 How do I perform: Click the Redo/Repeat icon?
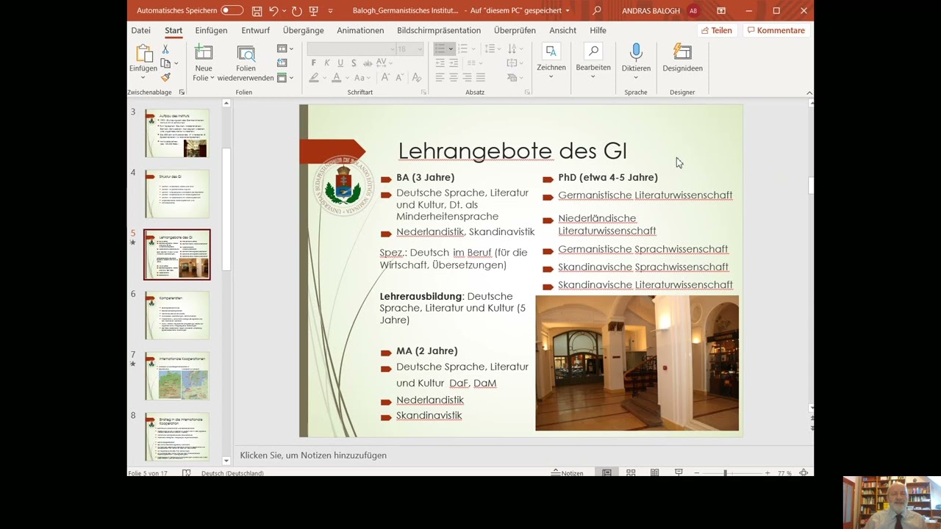pos(296,11)
